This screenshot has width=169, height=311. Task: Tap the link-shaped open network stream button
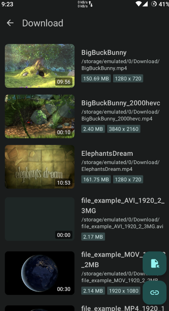[154, 292]
